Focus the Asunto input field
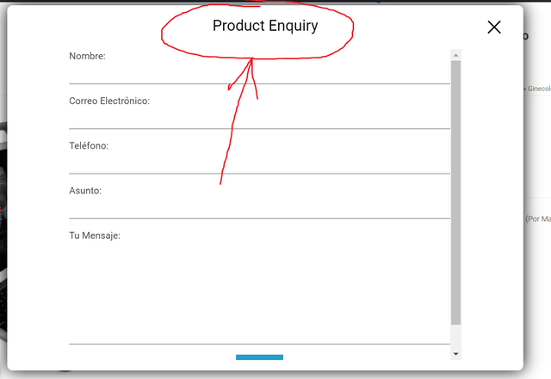 (259, 209)
